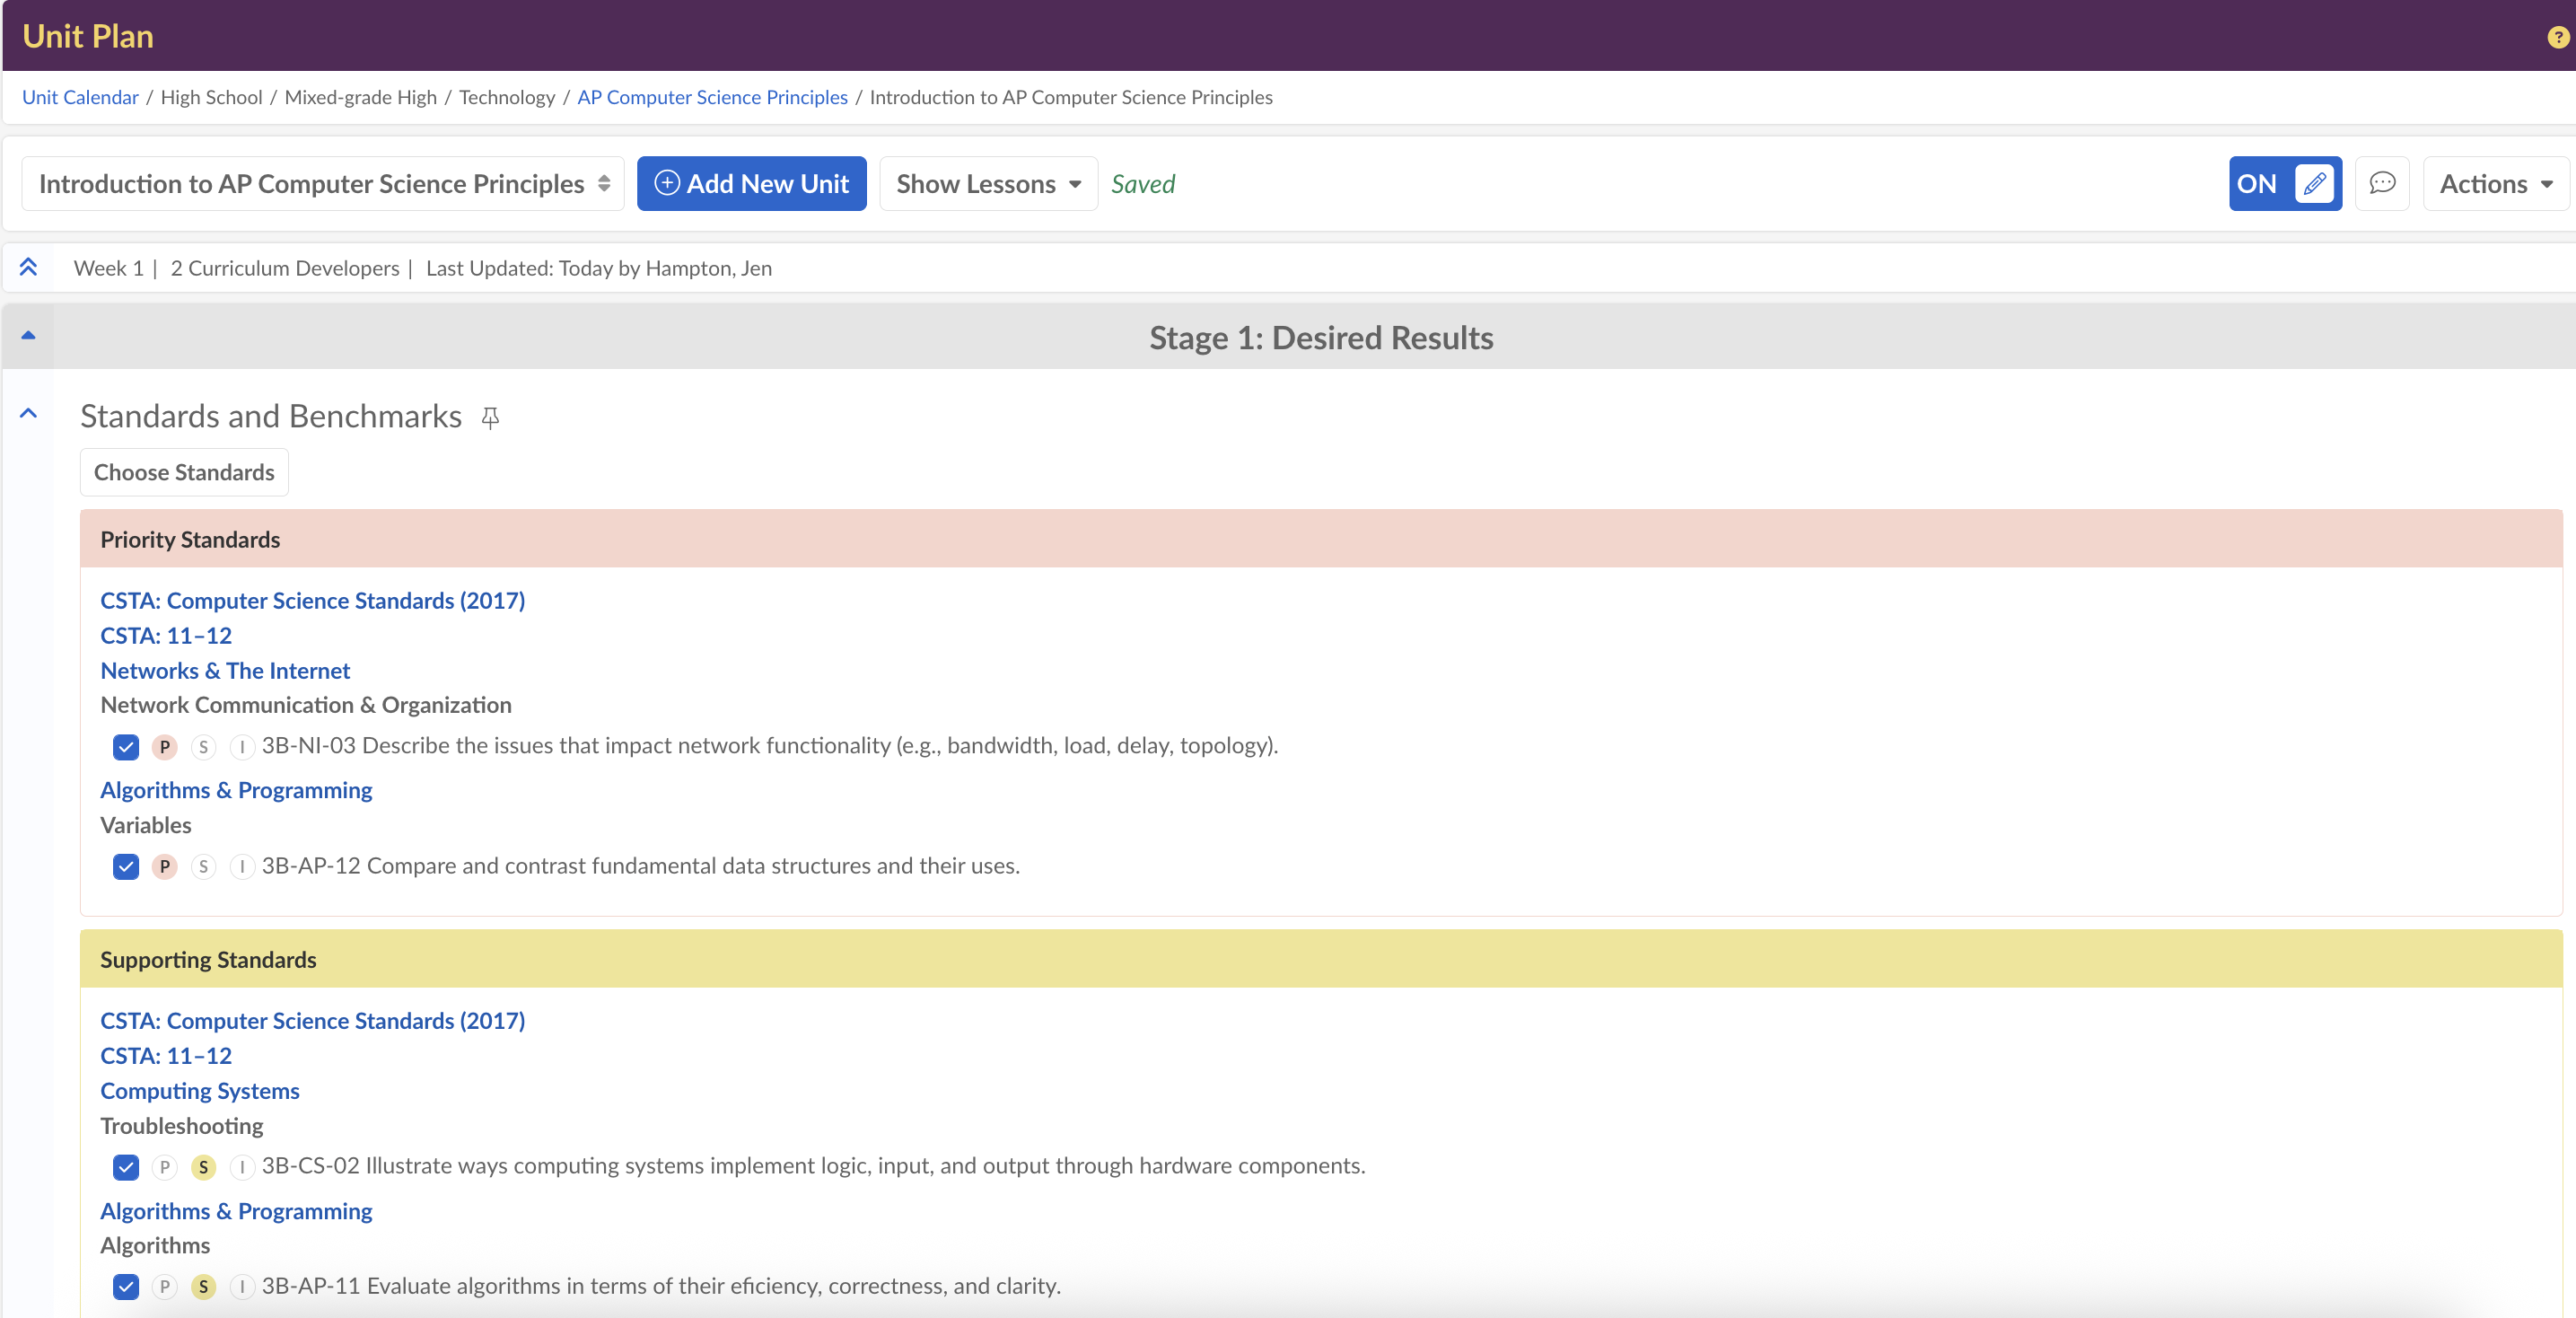Click the Supporting Standards header bar
This screenshot has height=1318, width=2576.
[1321, 959]
